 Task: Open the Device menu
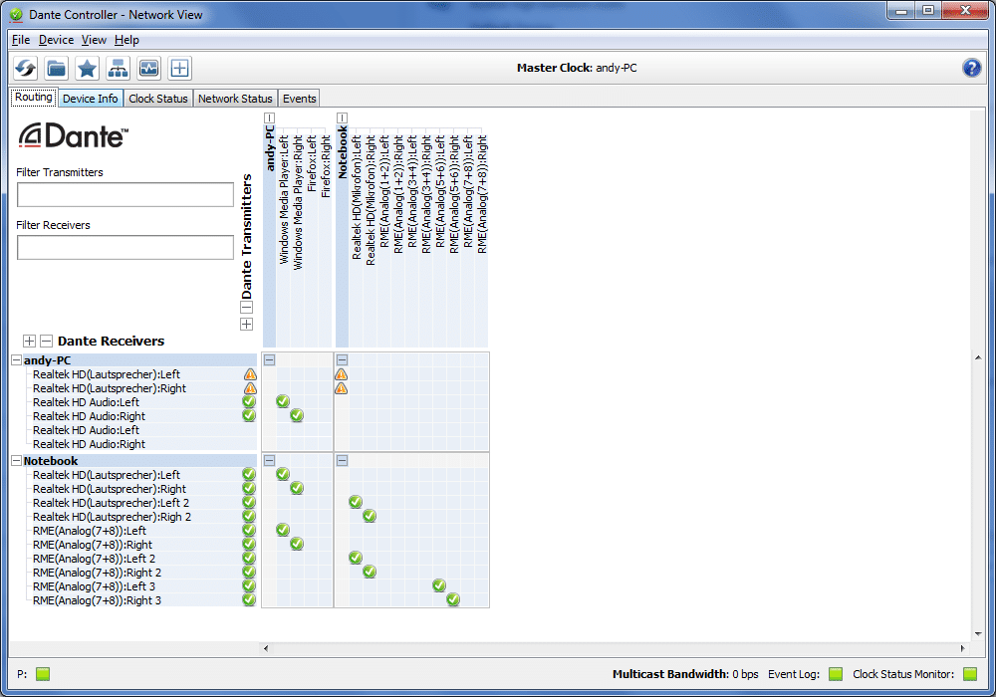click(x=56, y=40)
